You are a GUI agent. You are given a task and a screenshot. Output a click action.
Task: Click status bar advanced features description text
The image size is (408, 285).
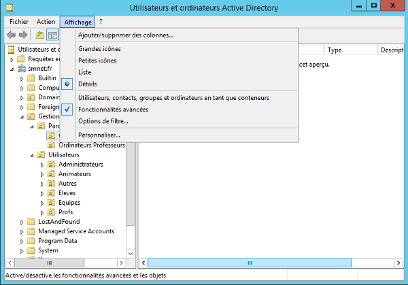(86, 275)
